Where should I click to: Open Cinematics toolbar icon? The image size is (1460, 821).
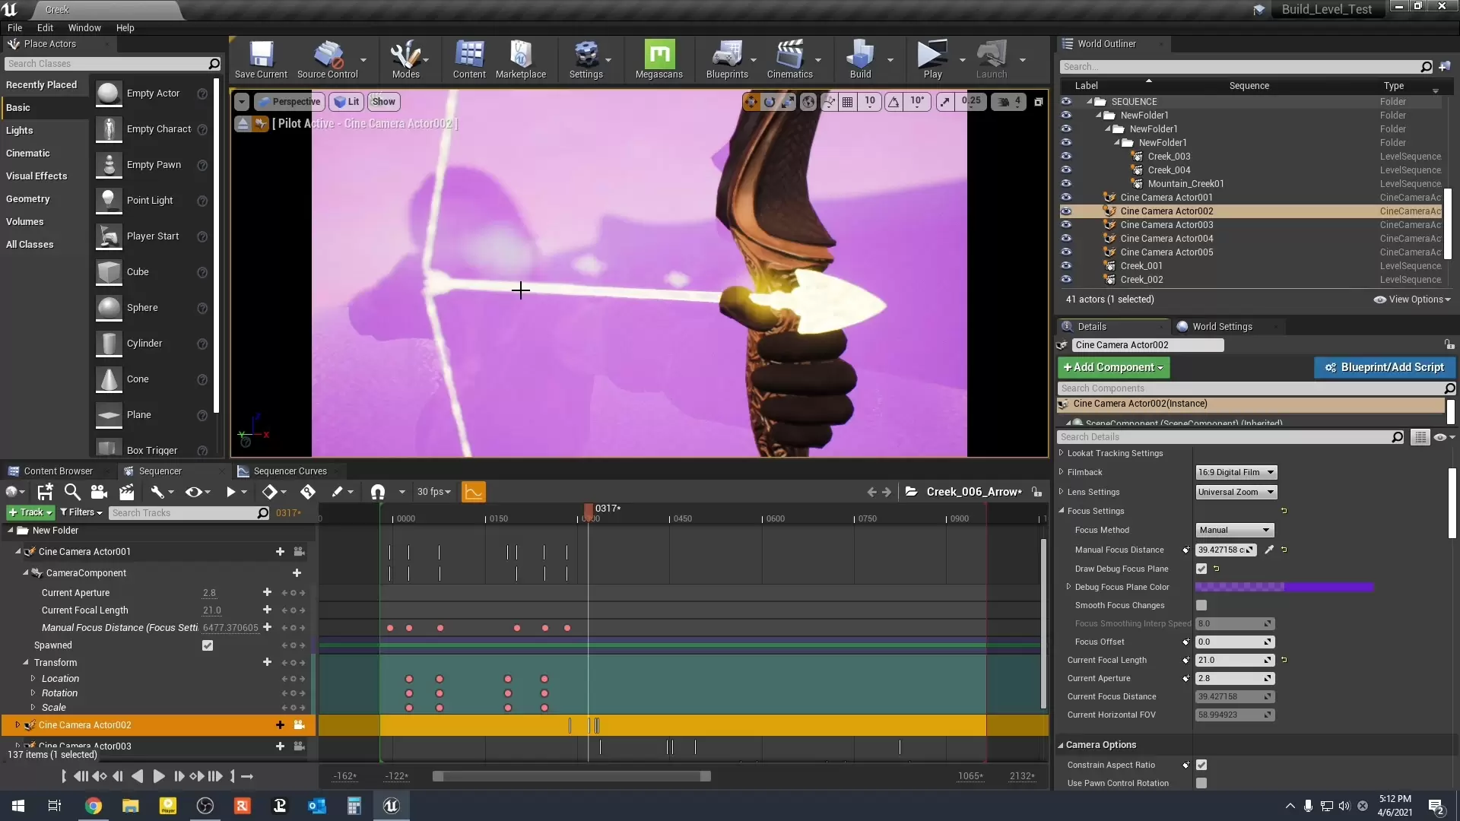[x=789, y=59]
